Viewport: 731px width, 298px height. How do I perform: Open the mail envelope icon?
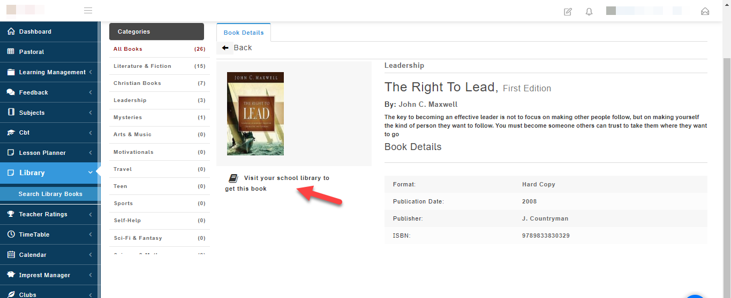coord(705,11)
